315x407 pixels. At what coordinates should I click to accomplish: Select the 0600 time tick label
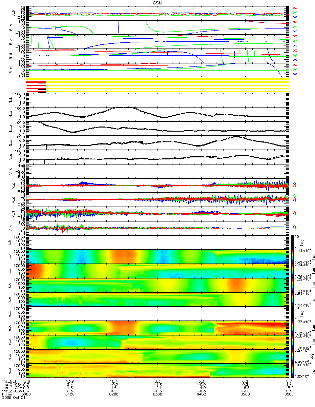pos(289,394)
